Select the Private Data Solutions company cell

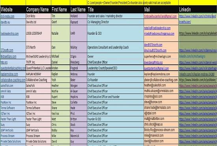pos(38,141)
